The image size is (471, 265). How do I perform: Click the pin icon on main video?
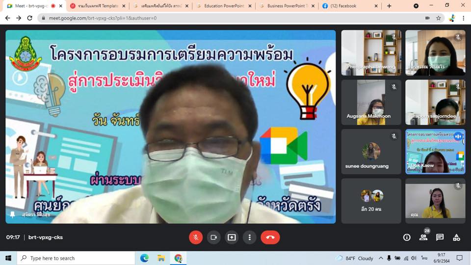(x=12, y=215)
